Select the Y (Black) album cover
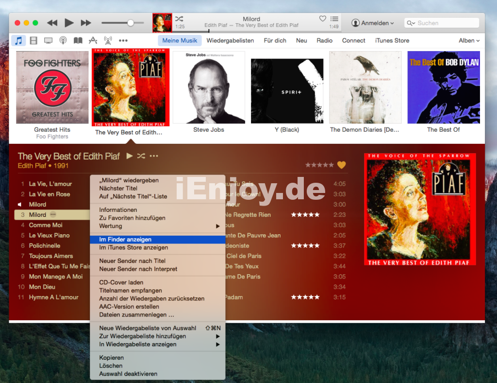Screen dimensions: 497x383 [x=287, y=91]
